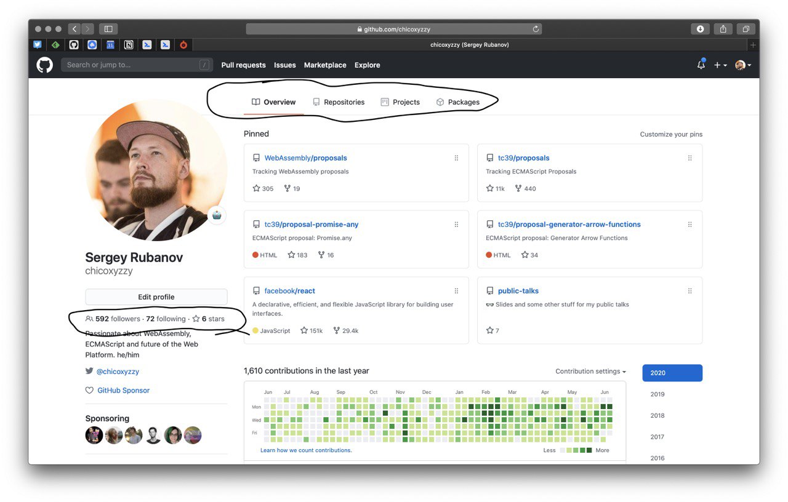This screenshot has height=502, width=788.
Task: Open the facebook/react repository
Action: pyautogui.click(x=289, y=291)
